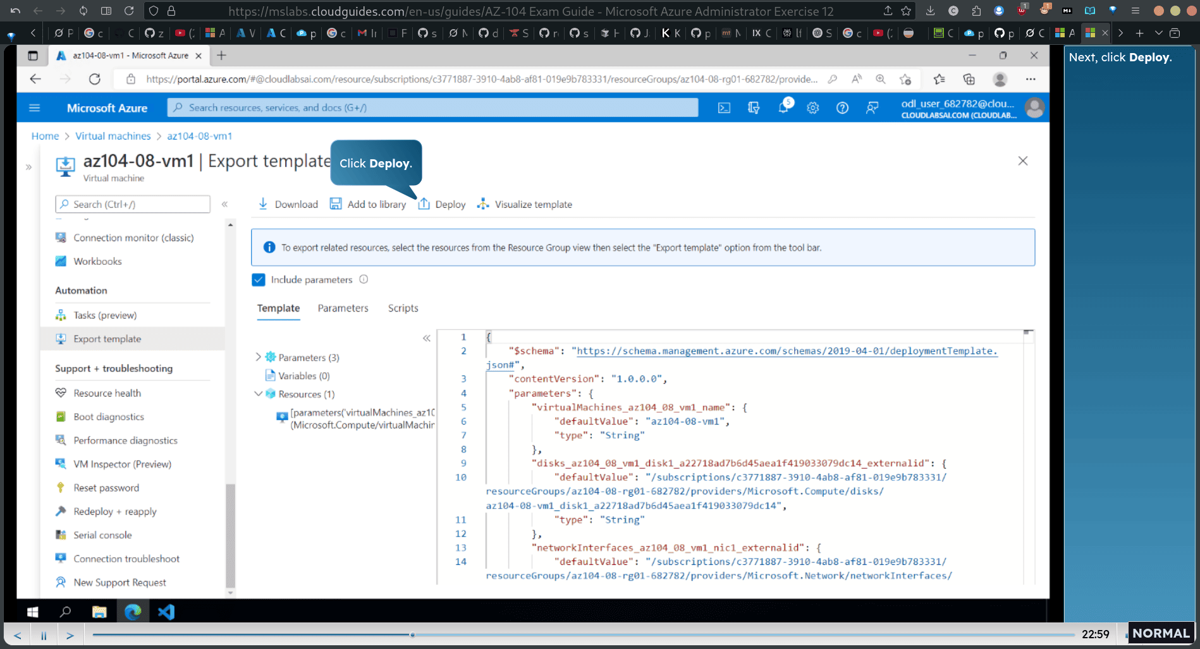Open Help question mark icon
The height and width of the screenshot is (649, 1200).
[x=842, y=108]
